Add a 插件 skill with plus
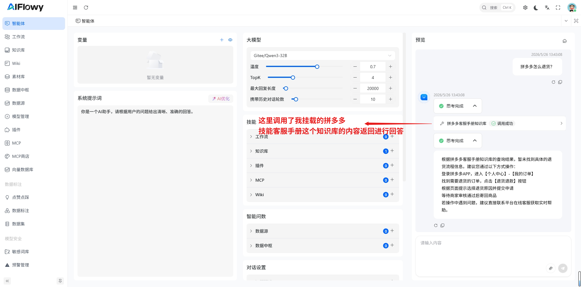 [x=392, y=165]
